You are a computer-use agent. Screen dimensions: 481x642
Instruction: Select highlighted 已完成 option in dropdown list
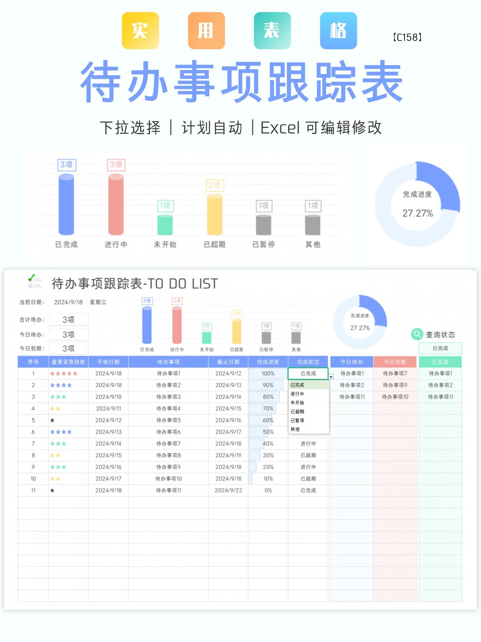308,385
